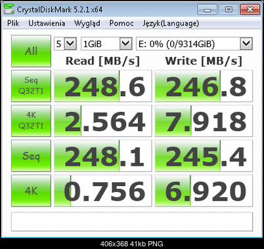This screenshot has width=264, height=249.
Task: Start the 4K Q32T1 test
Action: (31, 121)
